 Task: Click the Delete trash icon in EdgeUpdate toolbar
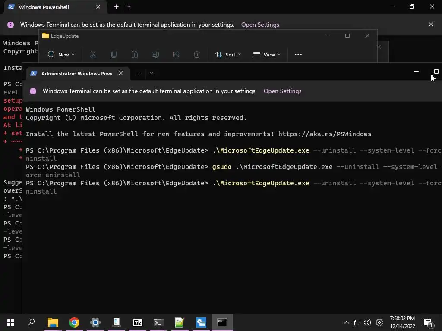[197, 54]
